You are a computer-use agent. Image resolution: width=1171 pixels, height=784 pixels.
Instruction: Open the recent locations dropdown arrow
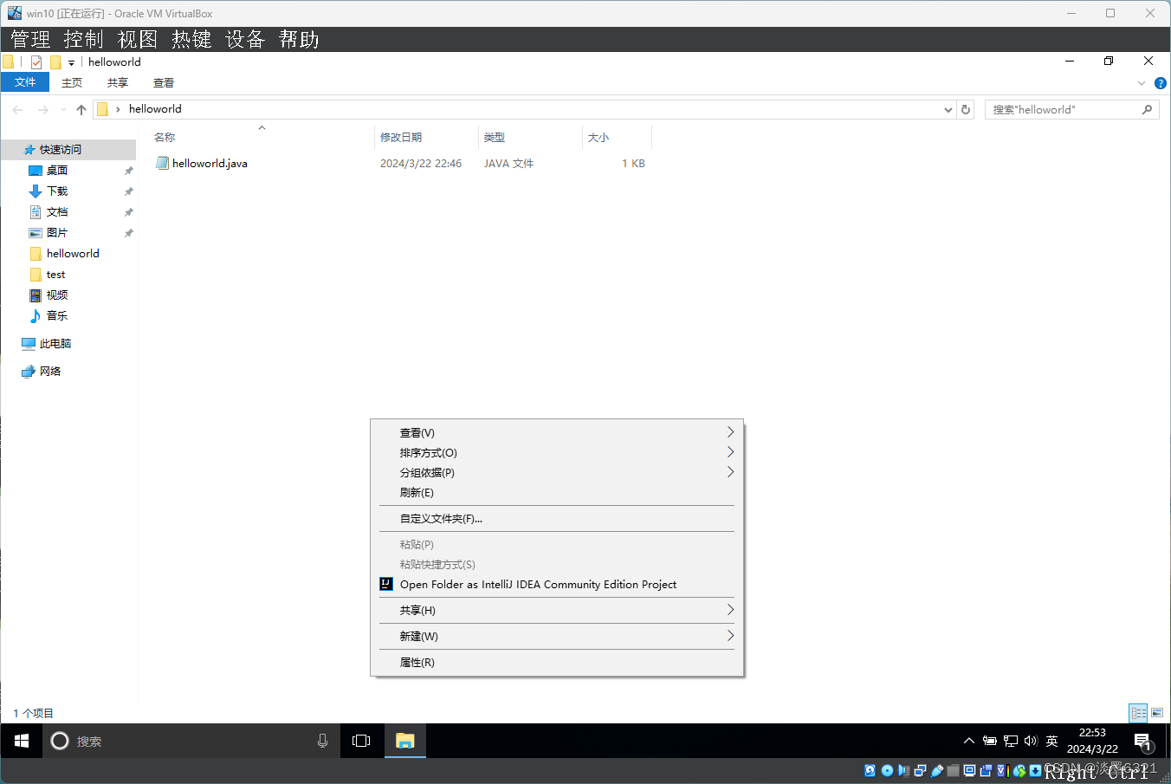pyautogui.click(x=63, y=109)
